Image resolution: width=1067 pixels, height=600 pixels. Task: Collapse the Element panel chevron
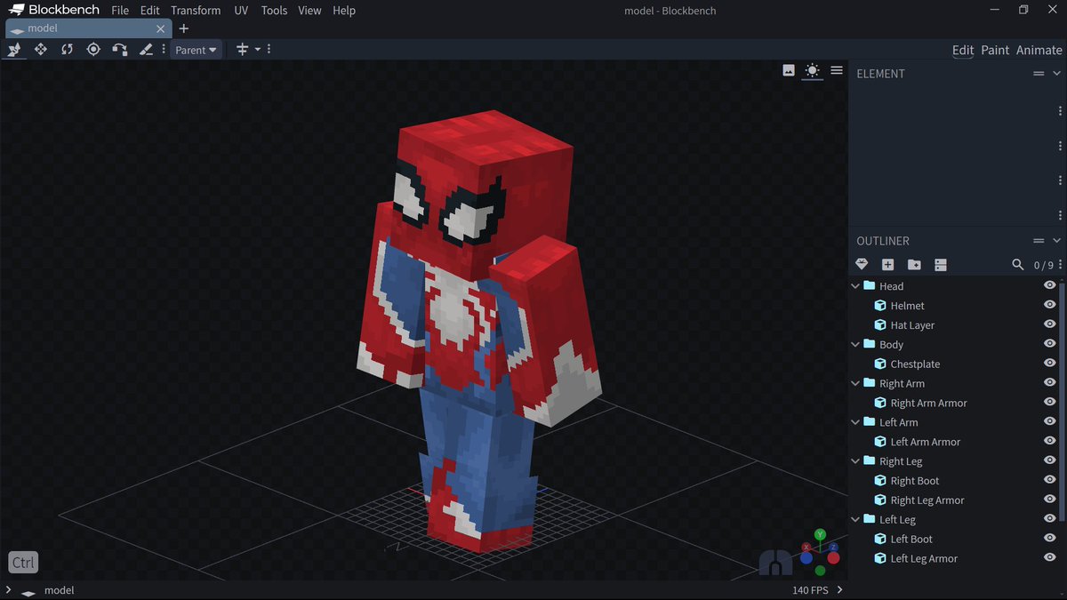[1057, 74]
